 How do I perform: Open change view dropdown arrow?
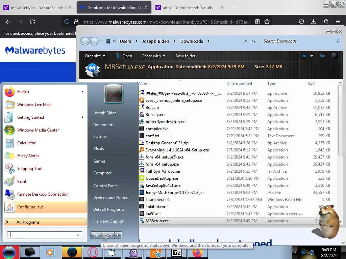(312, 56)
